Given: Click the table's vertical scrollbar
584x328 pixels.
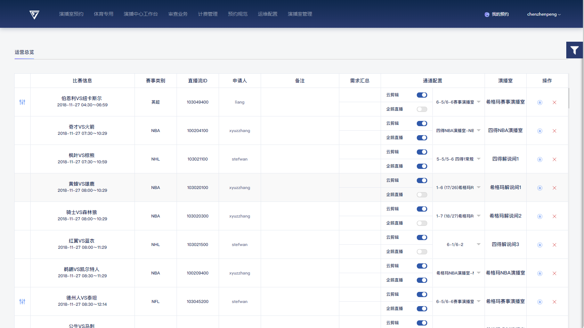Looking at the screenshot, I should click(569, 98).
